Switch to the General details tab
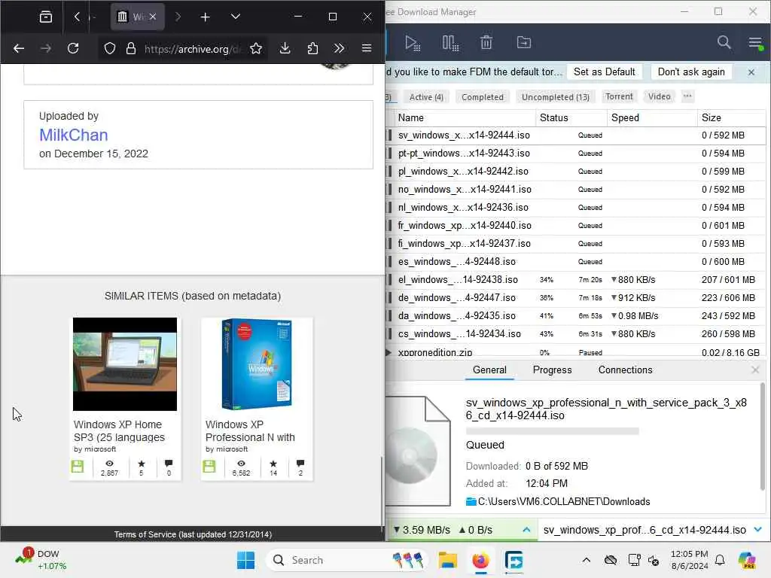 [x=489, y=370]
